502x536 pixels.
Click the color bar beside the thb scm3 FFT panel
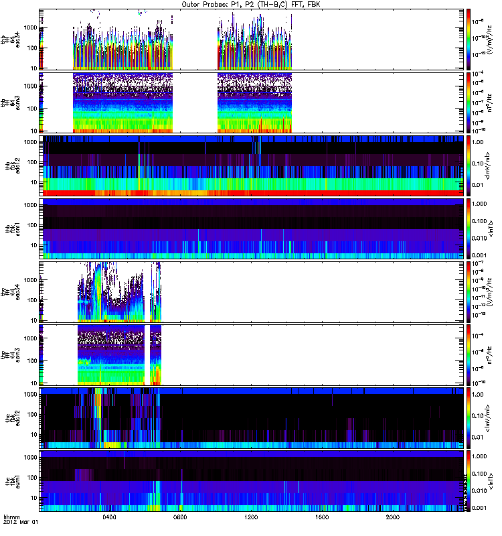coord(469,102)
